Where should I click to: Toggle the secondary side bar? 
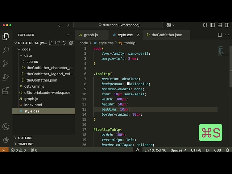tap(227, 25)
